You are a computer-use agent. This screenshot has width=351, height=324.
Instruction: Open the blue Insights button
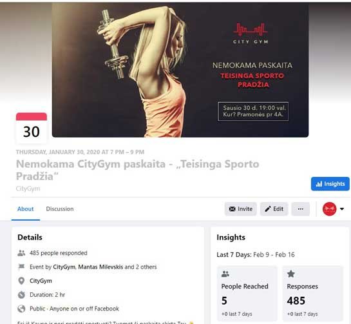[x=330, y=184]
